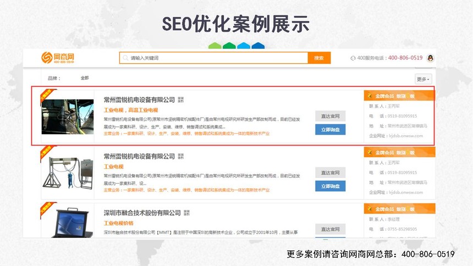The width and height of the screenshot is (473, 266).
Task: Click phone 0755-85298505 in third listing
Action: tap(402, 229)
